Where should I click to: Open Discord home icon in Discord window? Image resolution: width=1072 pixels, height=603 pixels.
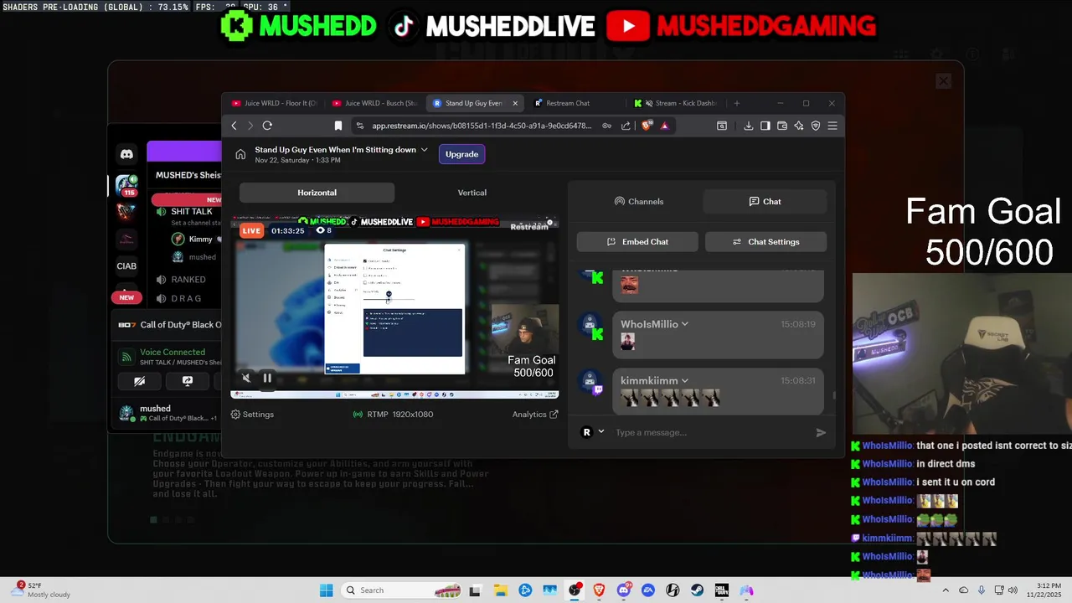(x=126, y=154)
